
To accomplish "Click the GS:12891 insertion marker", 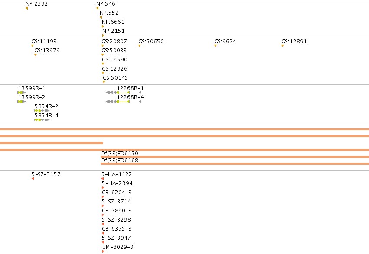I will pos(283,46).
